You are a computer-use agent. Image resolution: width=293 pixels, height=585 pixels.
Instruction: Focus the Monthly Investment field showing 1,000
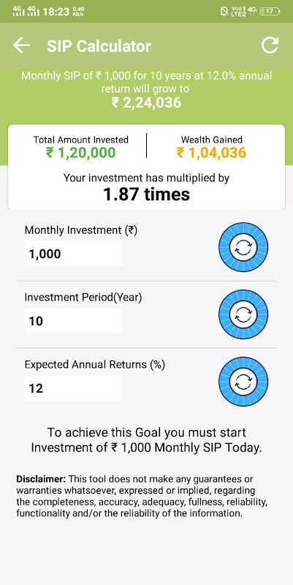coord(73,253)
